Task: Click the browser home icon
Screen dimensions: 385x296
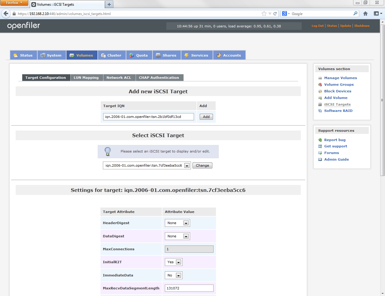Action: coord(365,14)
